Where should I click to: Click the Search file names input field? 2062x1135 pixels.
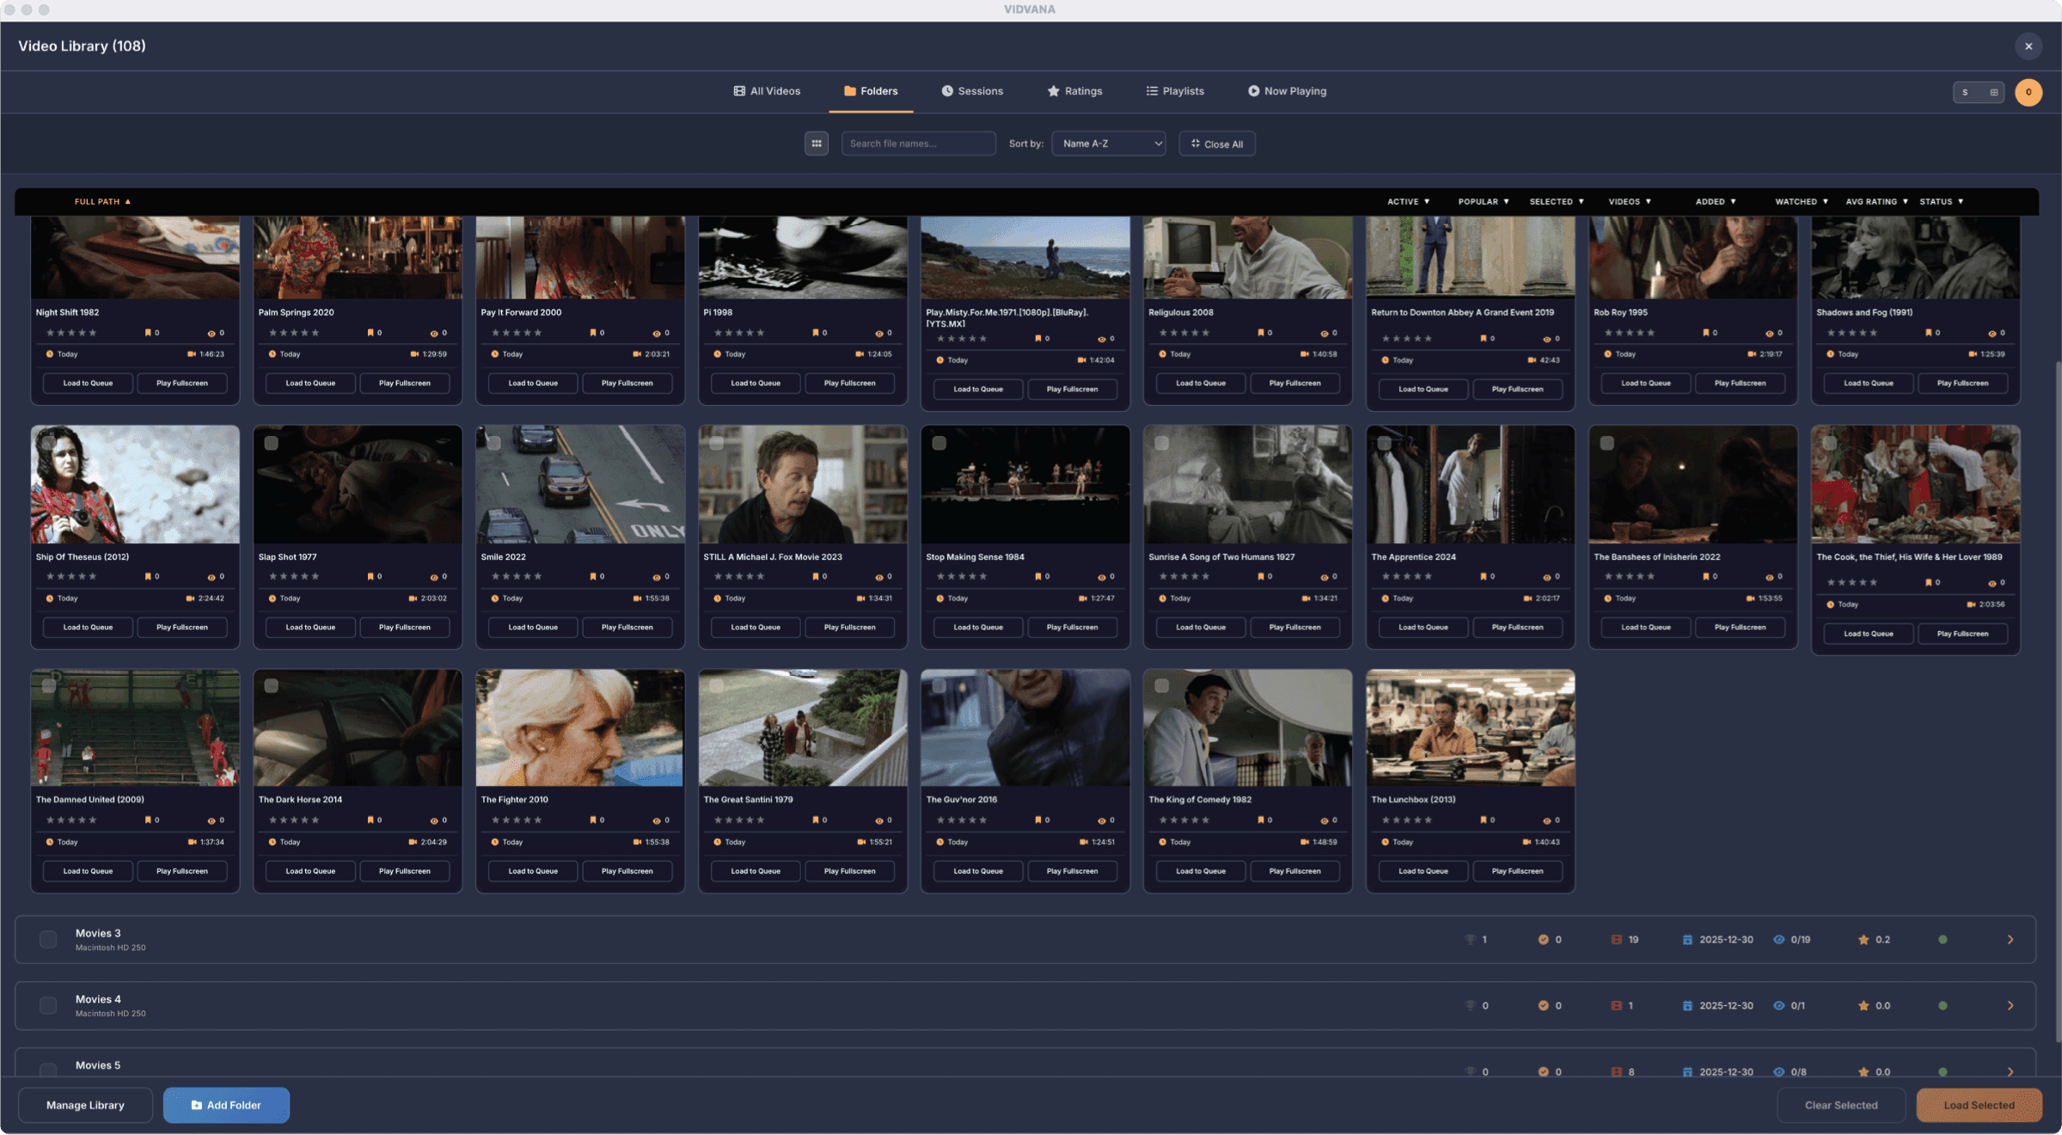(918, 144)
